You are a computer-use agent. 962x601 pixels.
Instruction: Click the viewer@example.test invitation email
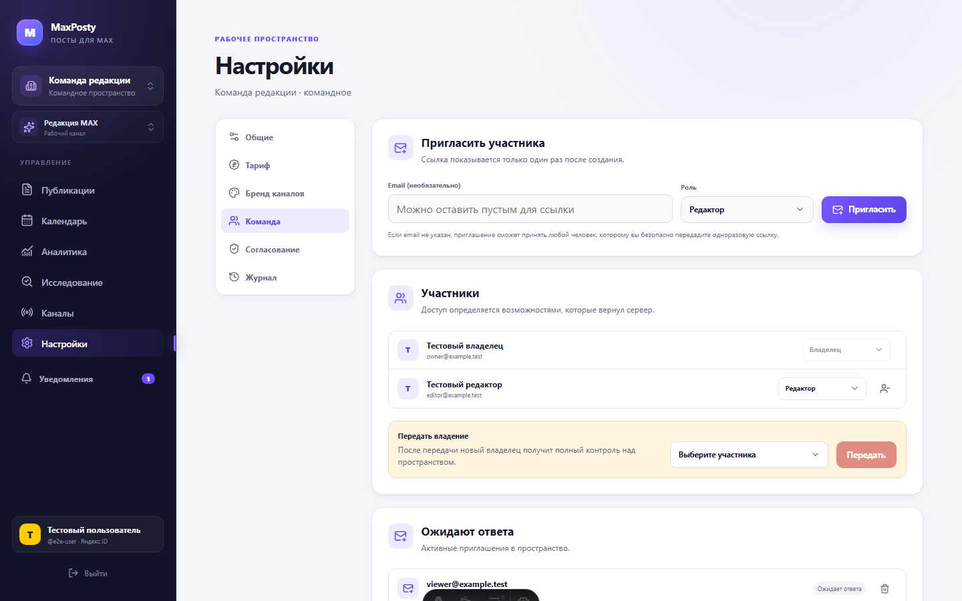click(467, 584)
